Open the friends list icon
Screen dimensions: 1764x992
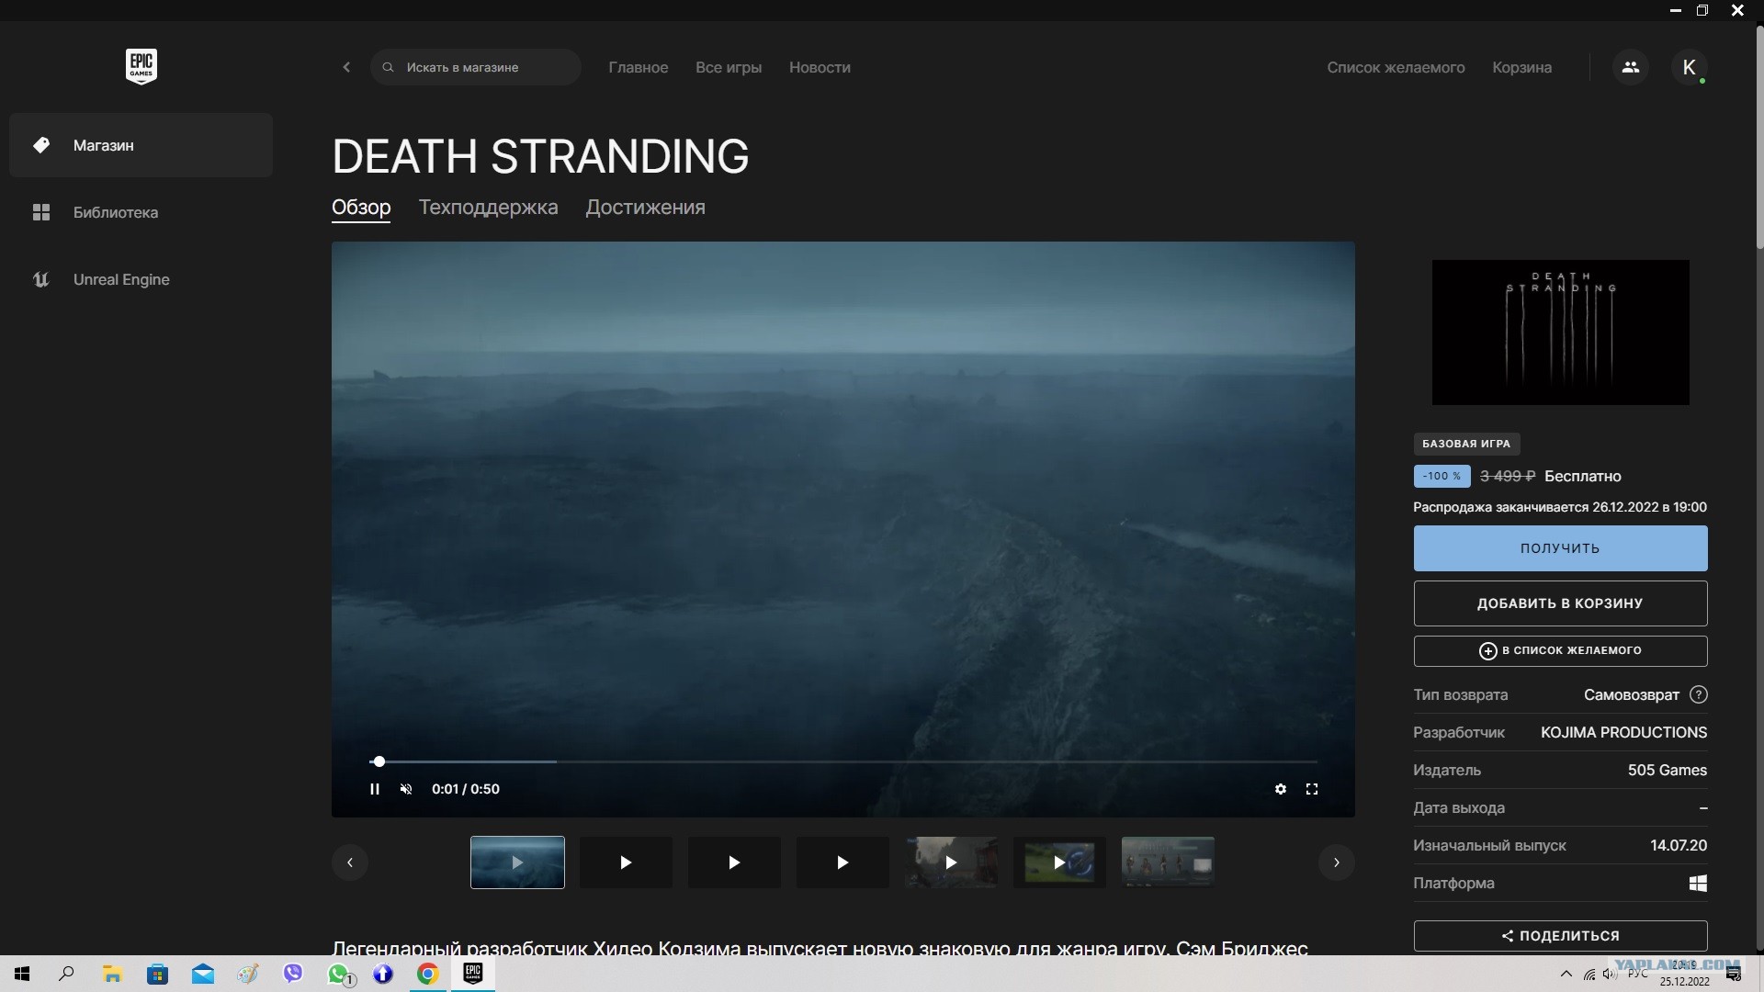coord(1631,67)
